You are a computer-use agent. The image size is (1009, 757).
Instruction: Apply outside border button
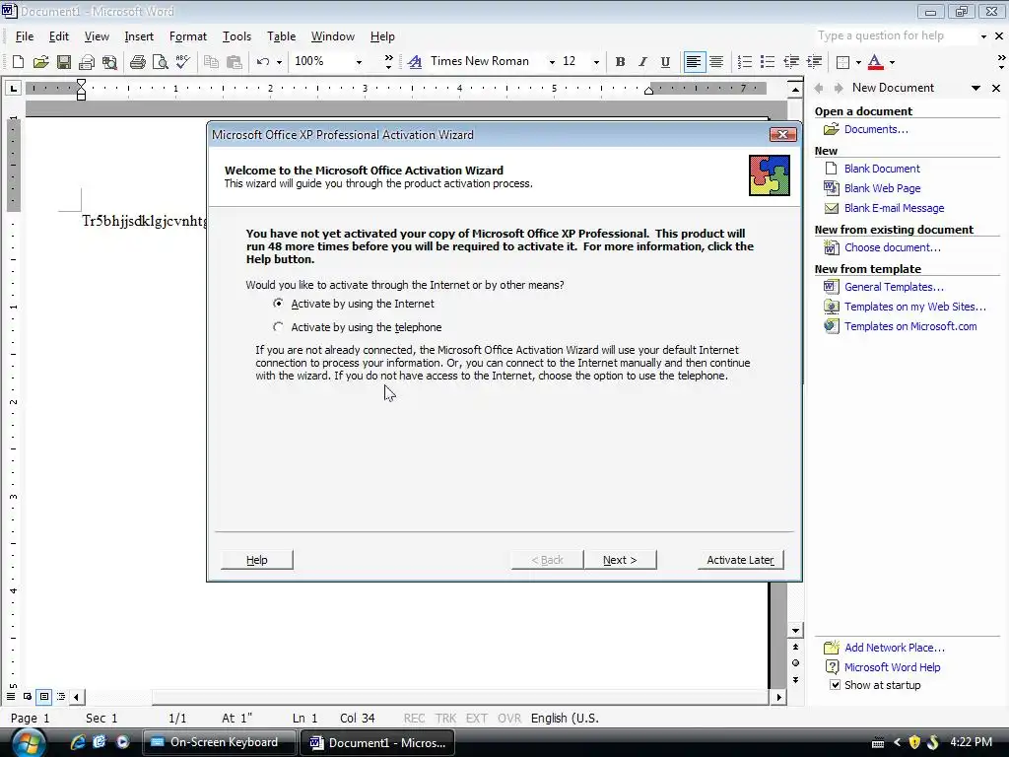point(842,62)
